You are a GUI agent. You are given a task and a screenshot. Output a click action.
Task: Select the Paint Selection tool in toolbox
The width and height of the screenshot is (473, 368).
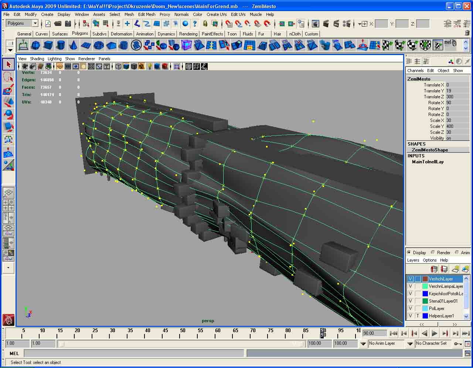(8, 89)
